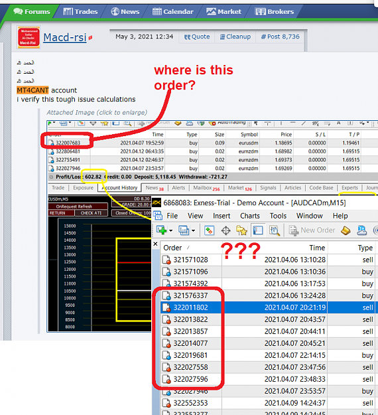Toggle the Terminal panel toolbar icon
The height and width of the screenshot is (415, 378).
(x=258, y=230)
